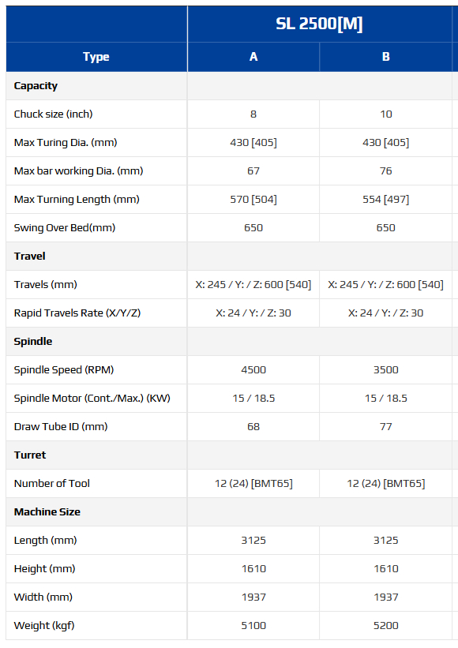Click the column B header
Image resolution: width=458 pixels, height=648 pixels.
tap(385, 57)
